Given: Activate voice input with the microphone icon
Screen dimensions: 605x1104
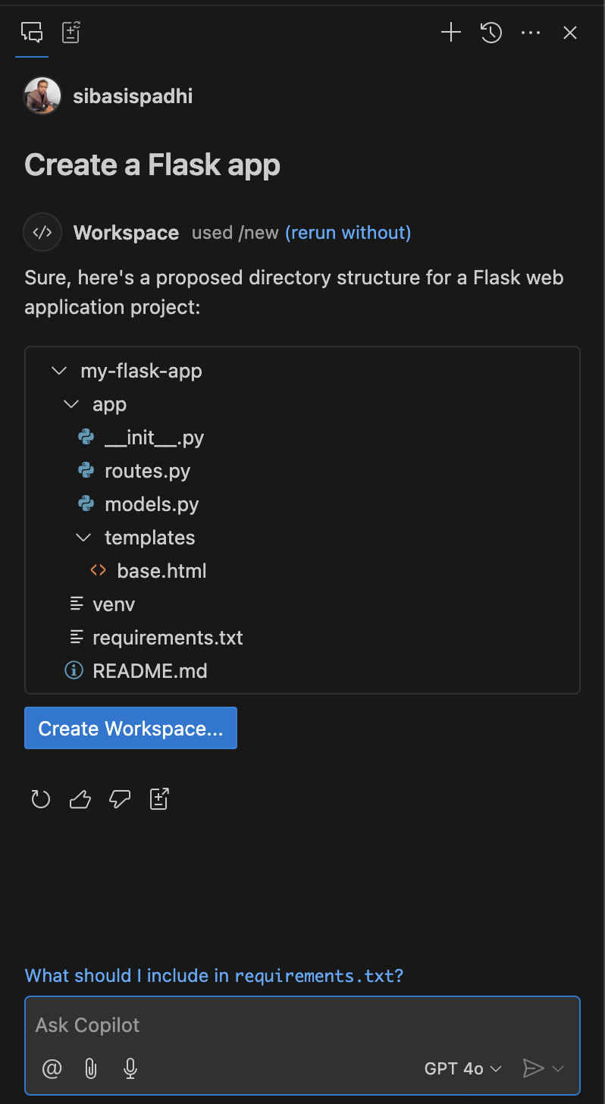Looking at the screenshot, I should pyautogui.click(x=130, y=1068).
